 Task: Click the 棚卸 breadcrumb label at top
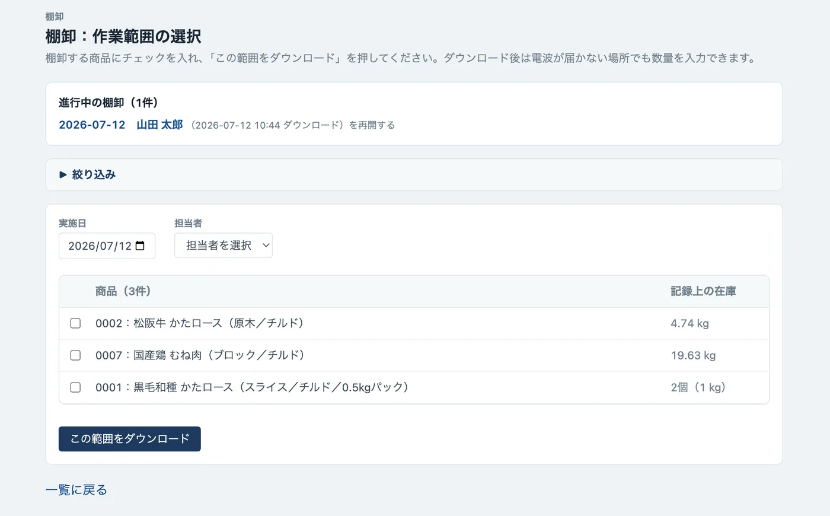coord(55,17)
